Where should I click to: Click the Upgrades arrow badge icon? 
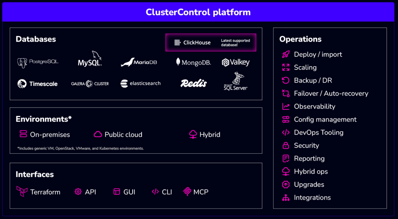pos(286,184)
